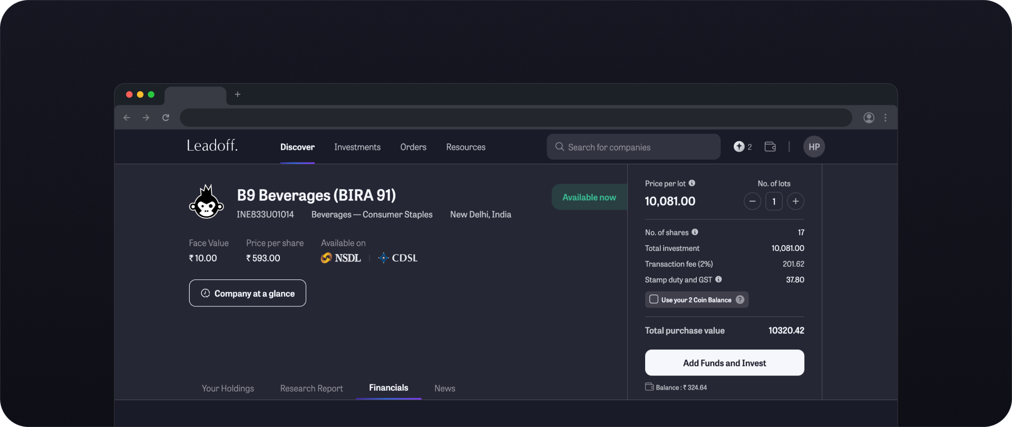Open the Resources menu item
The height and width of the screenshot is (427, 1012).
coord(466,147)
